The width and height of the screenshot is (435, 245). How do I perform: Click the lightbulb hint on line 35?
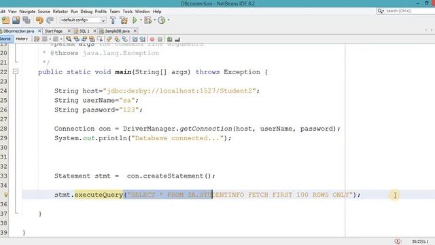[x=5, y=195]
